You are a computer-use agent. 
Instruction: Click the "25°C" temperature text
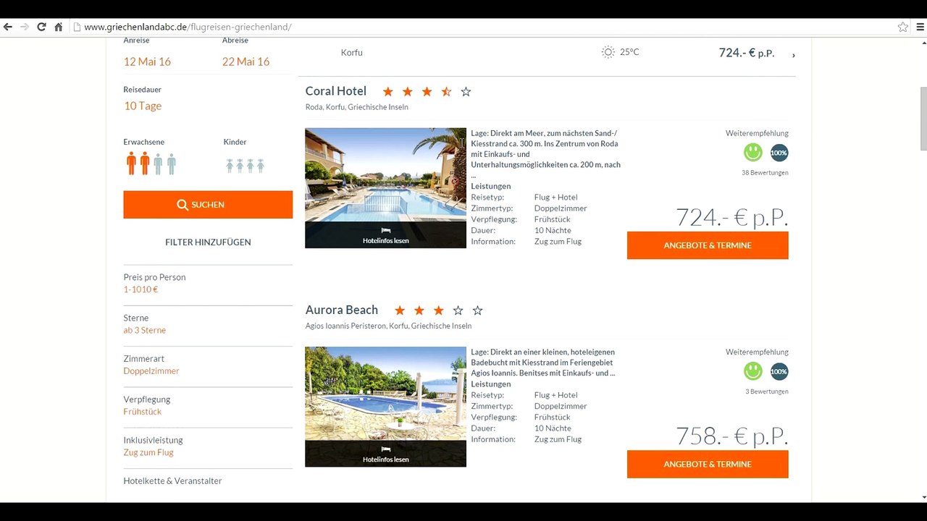(x=629, y=52)
